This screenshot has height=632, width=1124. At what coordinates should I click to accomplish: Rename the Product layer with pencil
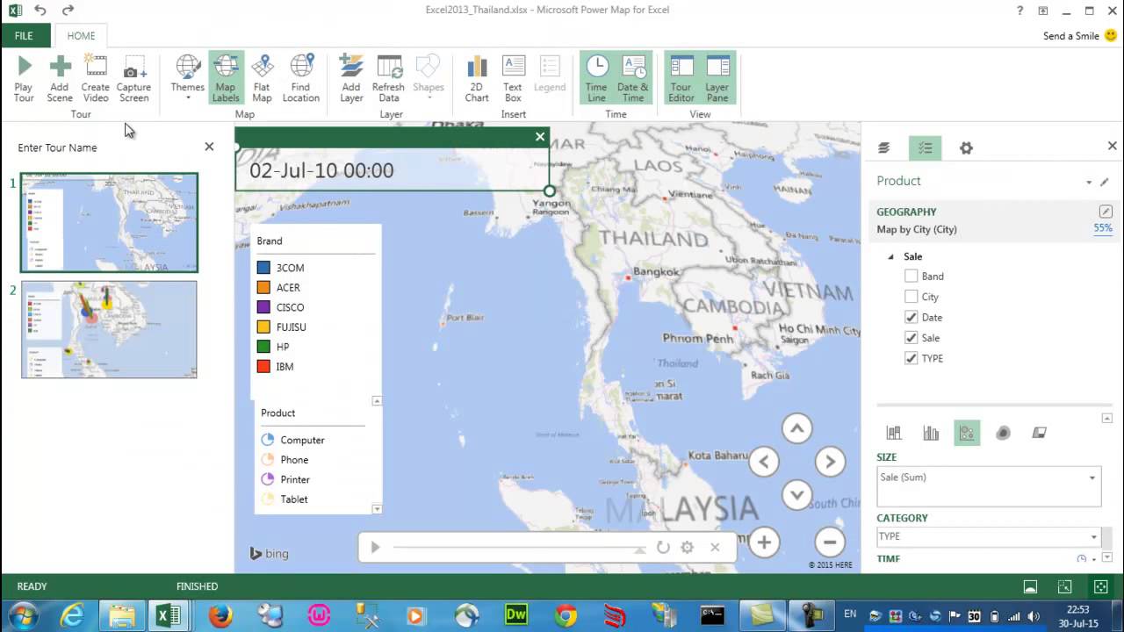(x=1105, y=182)
